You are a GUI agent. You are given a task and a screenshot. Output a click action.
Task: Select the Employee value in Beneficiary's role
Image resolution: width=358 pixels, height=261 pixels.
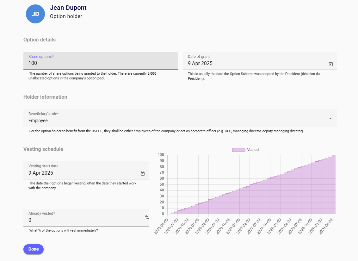click(x=38, y=121)
